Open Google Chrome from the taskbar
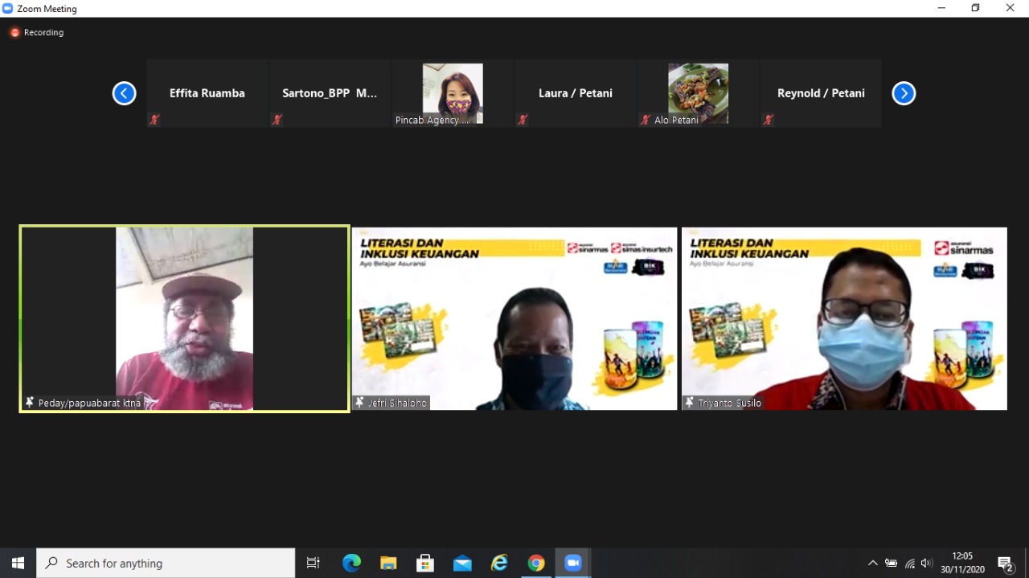1029x578 pixels. point(536,563)
